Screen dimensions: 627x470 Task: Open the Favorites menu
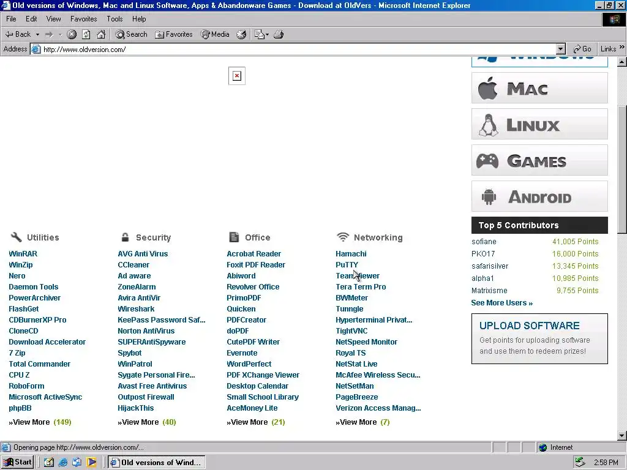click(83, 19)
